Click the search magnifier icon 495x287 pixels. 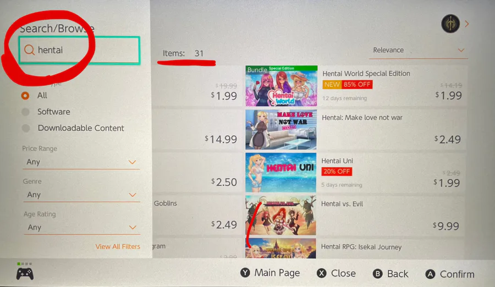(x=29, y=50)
